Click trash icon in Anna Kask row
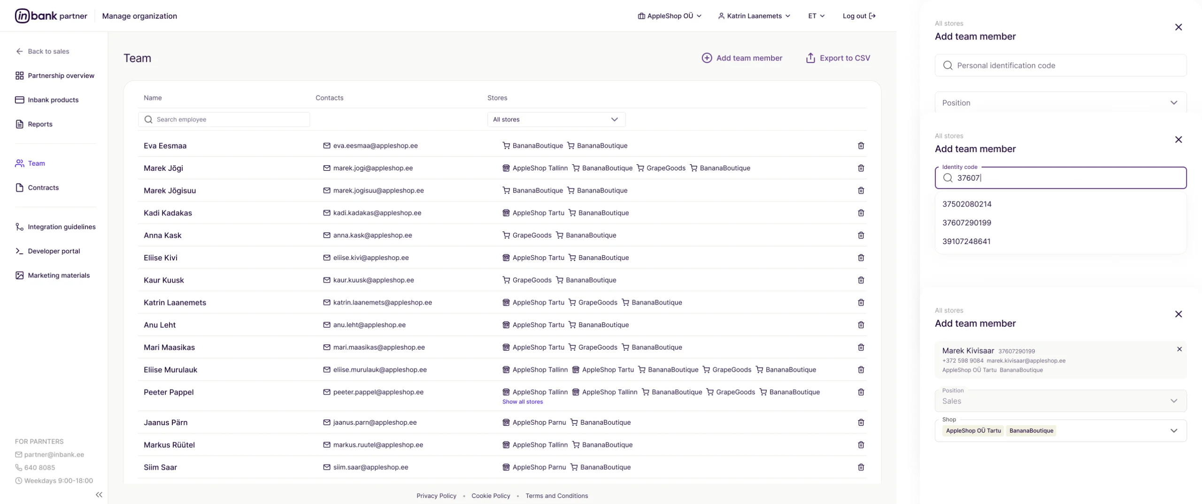This screenshot has width=1202, height=504. pos(861,235)
